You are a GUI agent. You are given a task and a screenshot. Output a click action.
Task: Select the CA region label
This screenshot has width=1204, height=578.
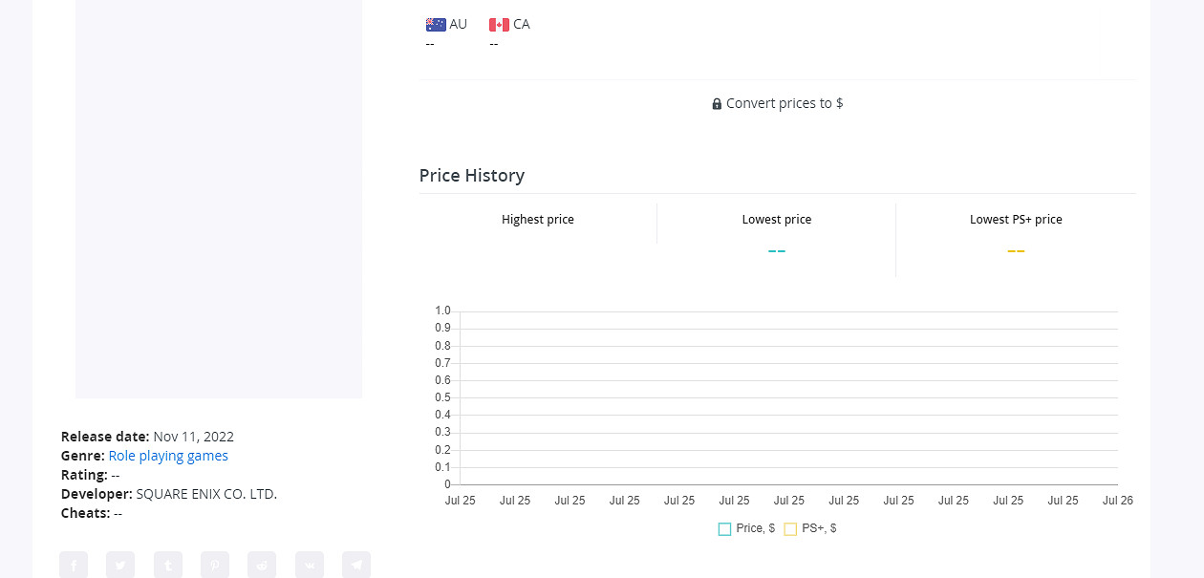(522, 24)
